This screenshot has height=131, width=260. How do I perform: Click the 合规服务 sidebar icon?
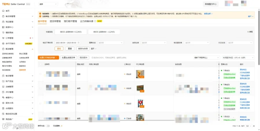3,108
